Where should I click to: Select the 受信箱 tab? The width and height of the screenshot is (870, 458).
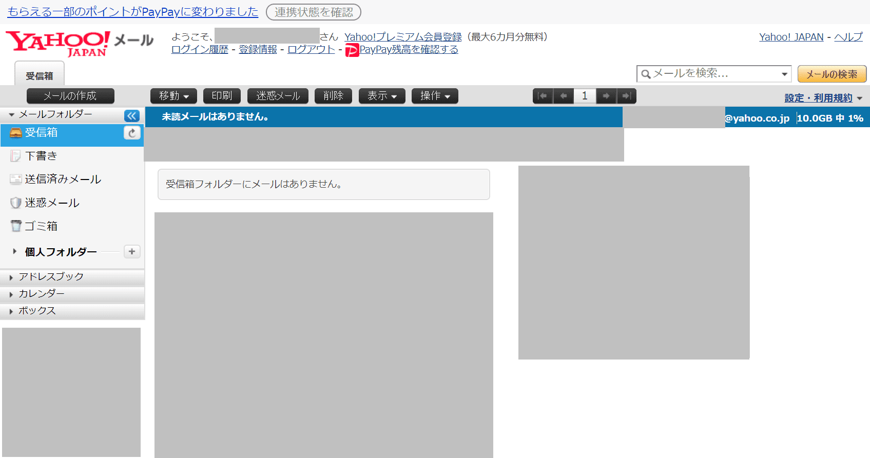[40, 74]
